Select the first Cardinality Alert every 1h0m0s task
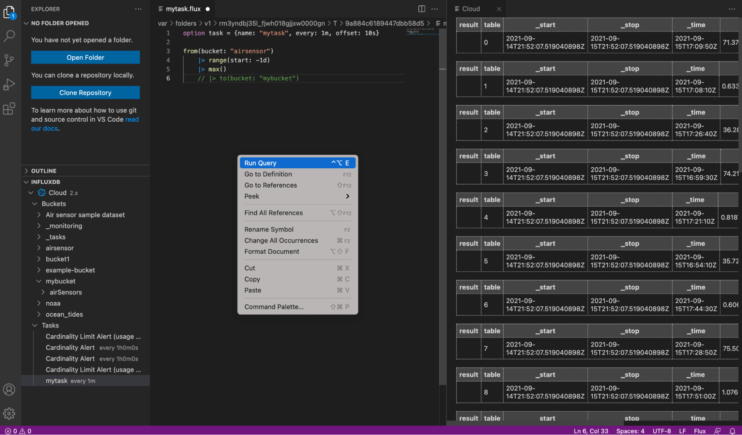 (86, 347)
